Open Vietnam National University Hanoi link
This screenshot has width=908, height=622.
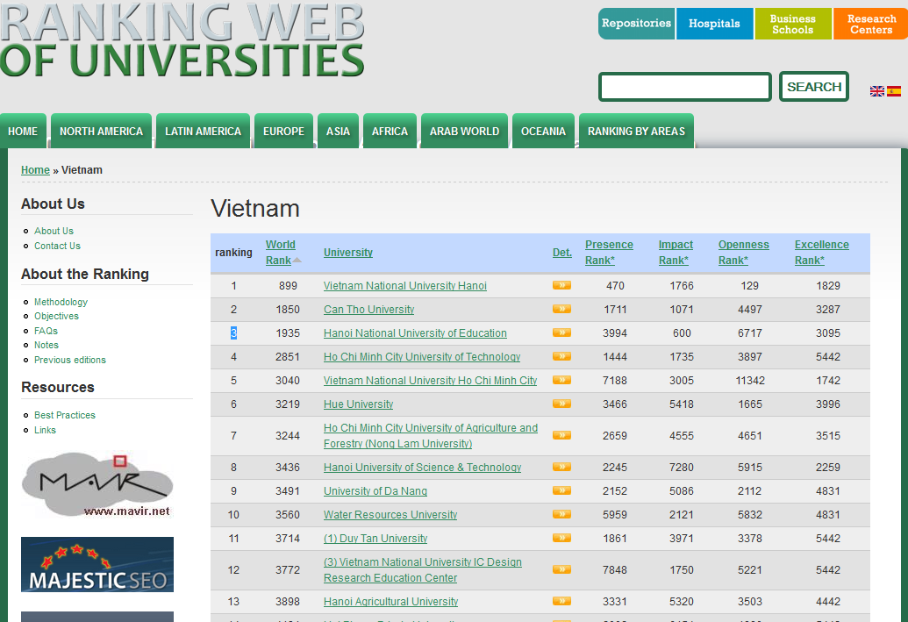404,285
